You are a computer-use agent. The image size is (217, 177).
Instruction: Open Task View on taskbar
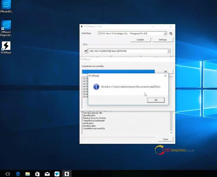(x=8, y=174)
